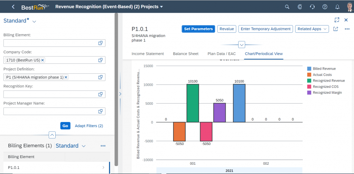Switch to the Plan Data / EAC tab
This screenshot has height=174, width=354.
[222, 54]
